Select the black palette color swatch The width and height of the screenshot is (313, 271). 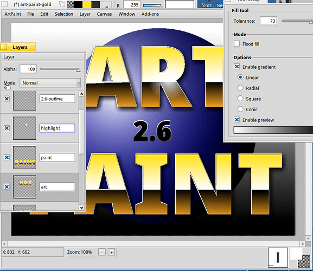pos(78,4)
